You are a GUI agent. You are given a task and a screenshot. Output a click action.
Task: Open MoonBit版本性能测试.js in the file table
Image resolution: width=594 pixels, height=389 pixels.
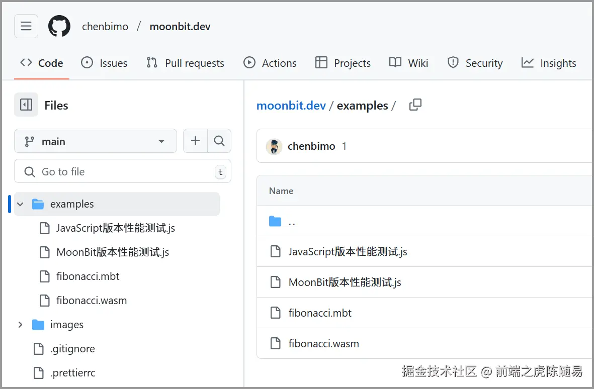(x=345, y=282)
